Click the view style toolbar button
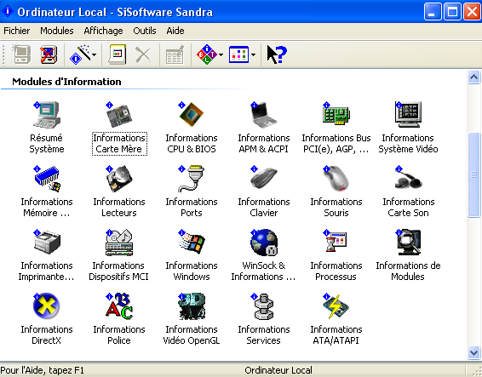Image resolution: width=482 pixels, height=377 pixels. (238, 54)
